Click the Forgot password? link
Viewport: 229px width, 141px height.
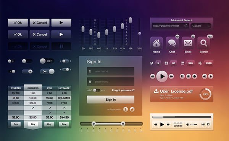point(123,90)
